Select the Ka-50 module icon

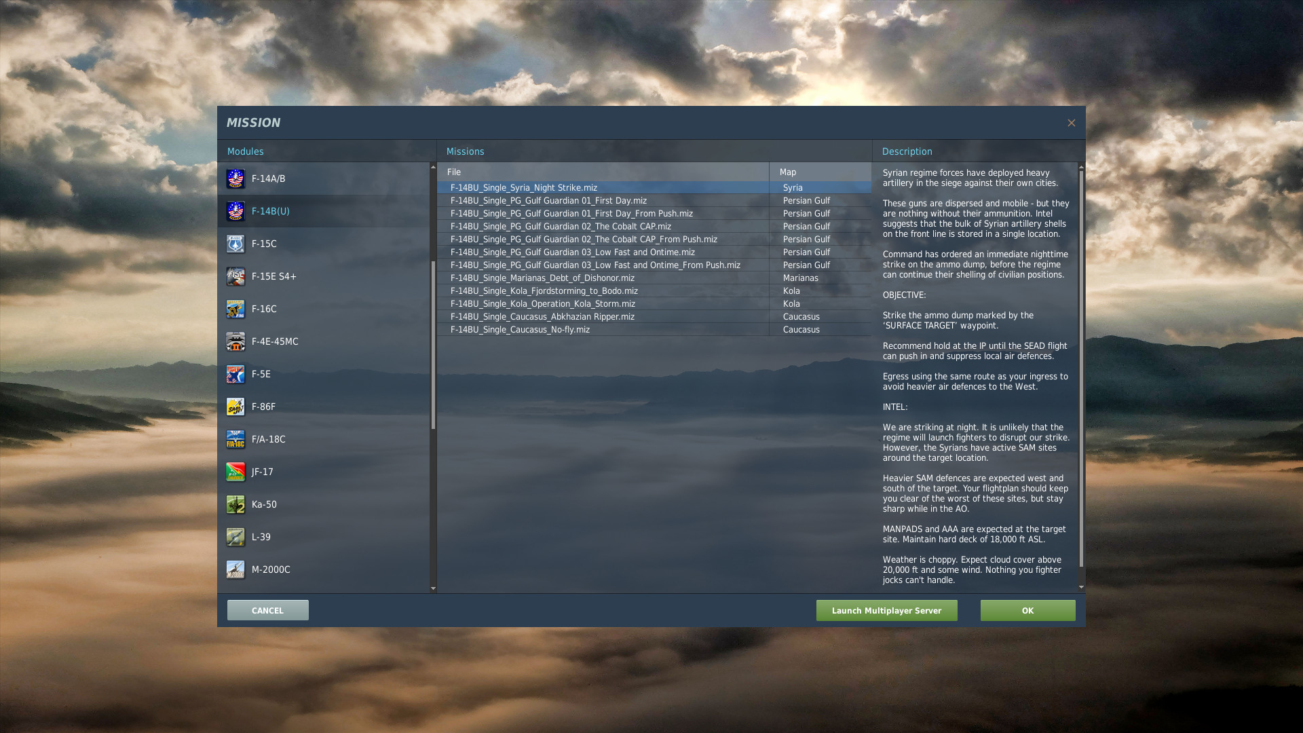tap(235, 504)
